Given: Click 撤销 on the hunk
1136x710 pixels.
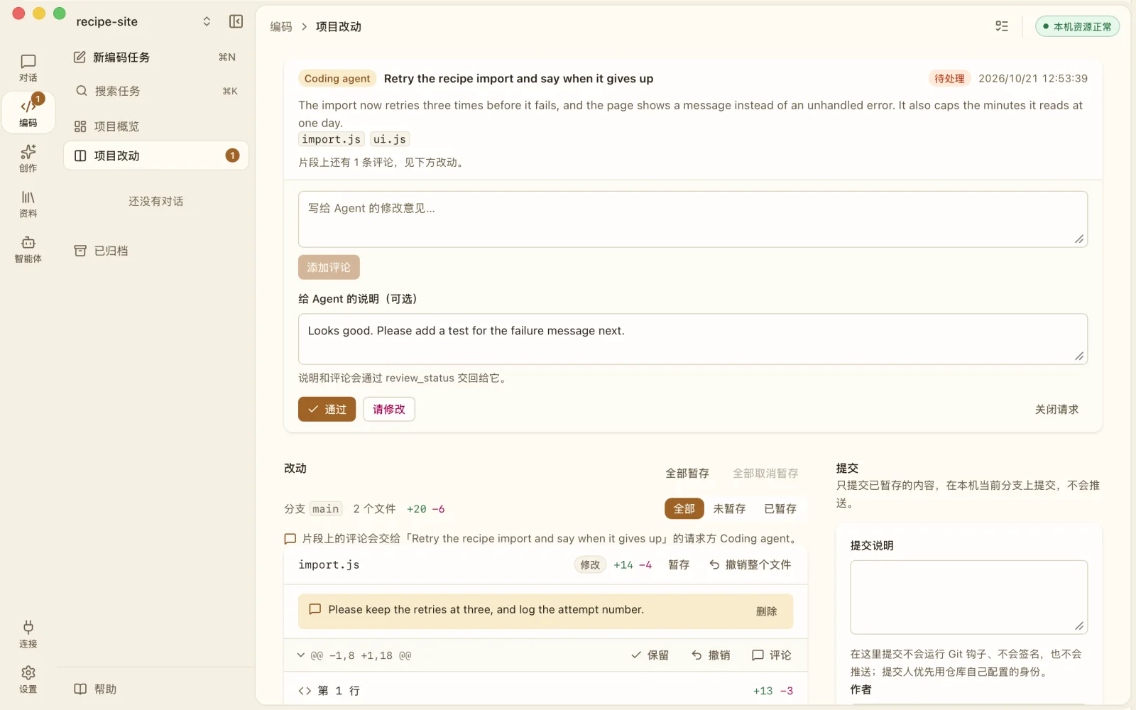Looking at the screenshot, I should click(x=711, y=655).
